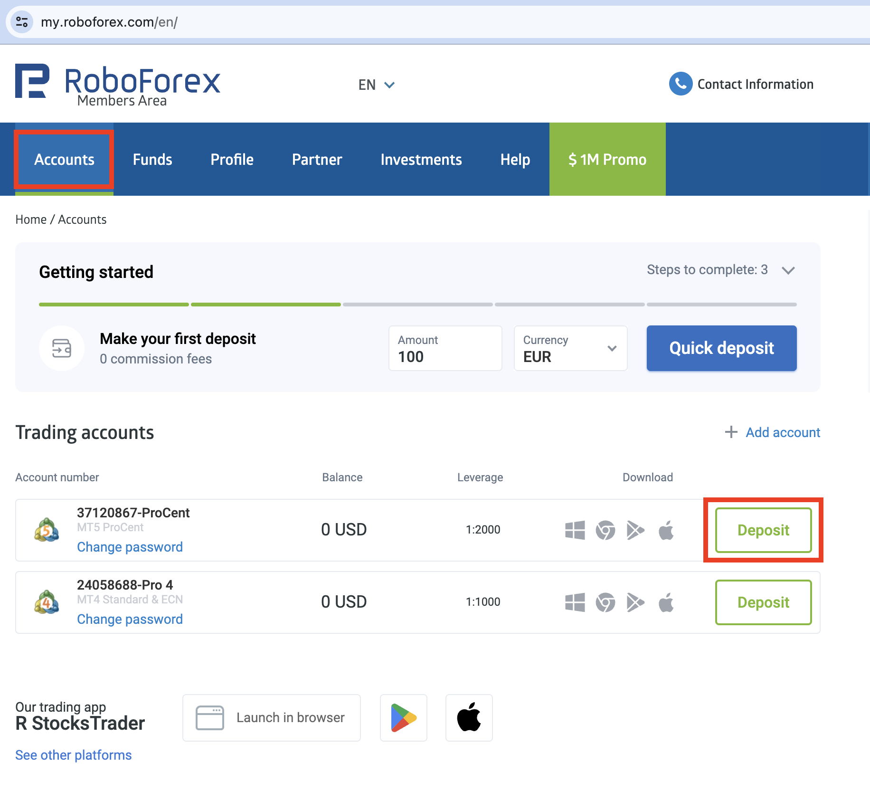Click the phone icon for Contact Information

click(680, 84)
